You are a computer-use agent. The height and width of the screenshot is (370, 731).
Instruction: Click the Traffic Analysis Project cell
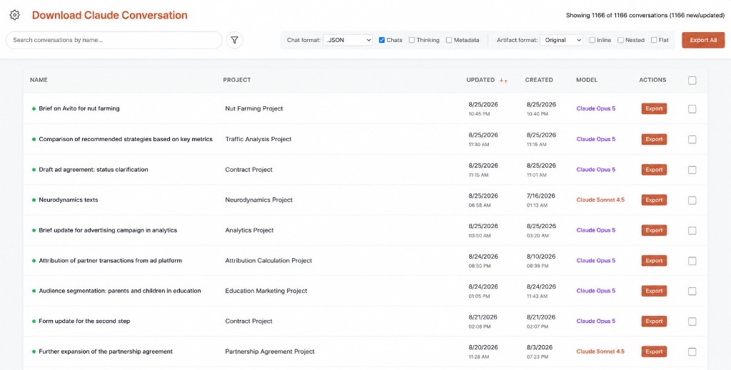click(258, 139)
